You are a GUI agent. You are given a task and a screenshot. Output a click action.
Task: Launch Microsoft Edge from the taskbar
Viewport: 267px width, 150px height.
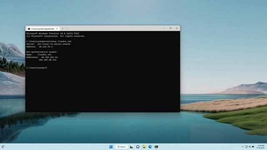point(150,147)
